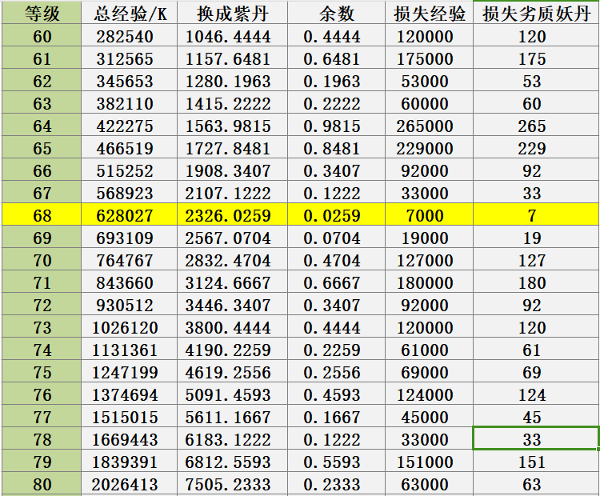This screenshot has height=496, width=600.
Task: Click level cell 70
Action: coord(42,259)
